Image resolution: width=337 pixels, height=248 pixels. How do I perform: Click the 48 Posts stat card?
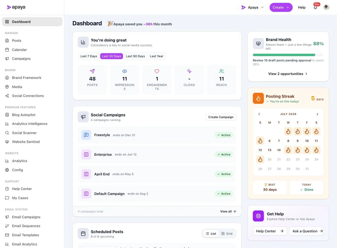pyautogui.click(x=92, y=80)
